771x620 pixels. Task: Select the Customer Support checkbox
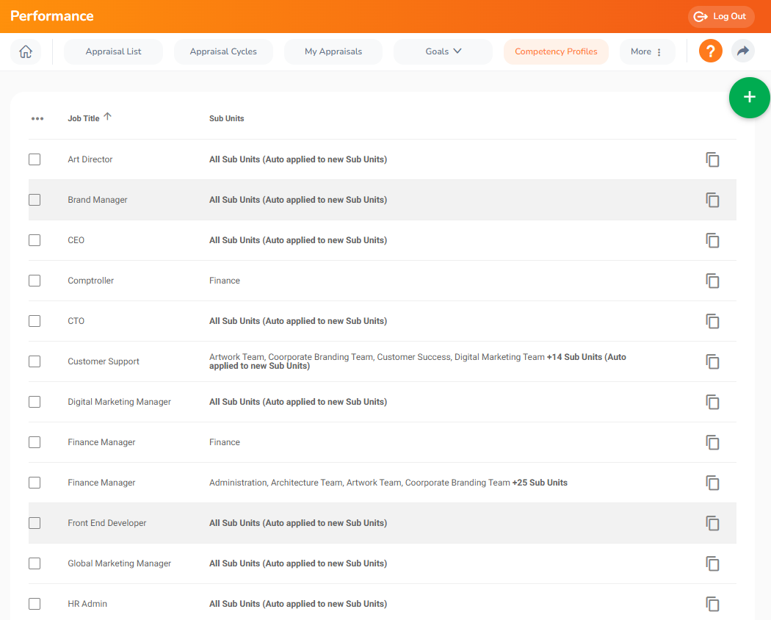35,361
